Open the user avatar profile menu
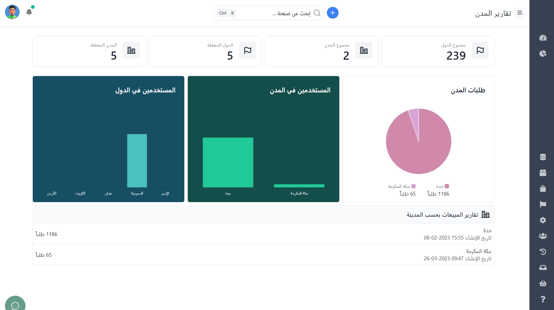The width and height of the screenshot is (554, 310). (12, 12)
